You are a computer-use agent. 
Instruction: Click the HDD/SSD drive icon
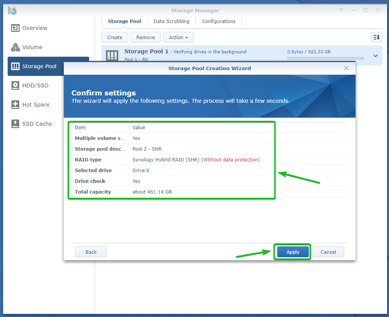coord(15,85)
